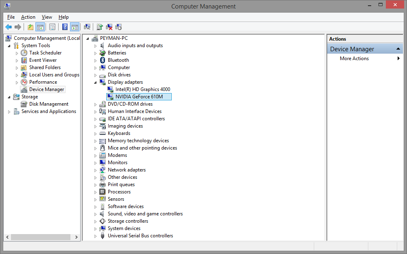Click the console tree scrollbar right arrow
The height and width of the screenshot is (254, 407).
click(77, 237)
